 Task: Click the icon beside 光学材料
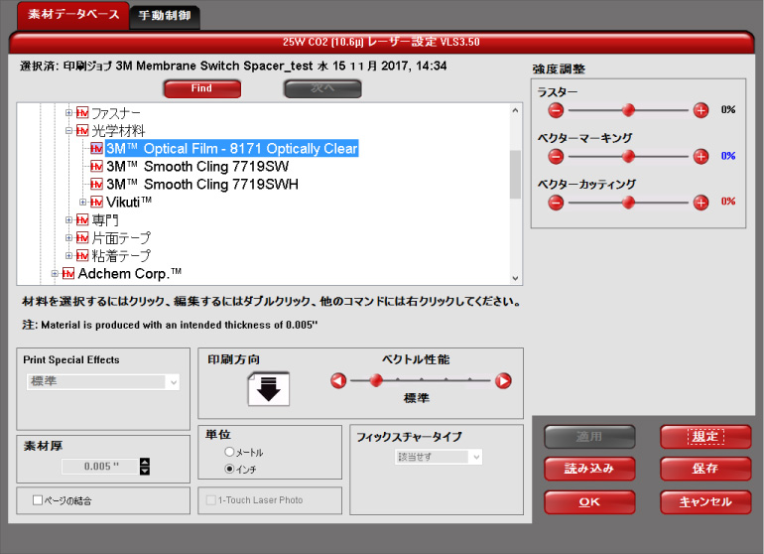[x=82, y=131]
